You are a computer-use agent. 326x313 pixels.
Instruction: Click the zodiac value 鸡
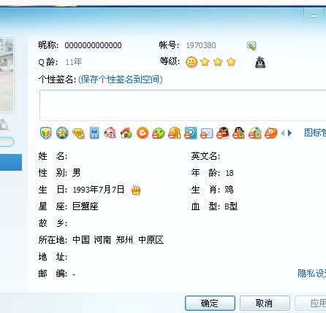pyautogui.click(x=229, y=190)
